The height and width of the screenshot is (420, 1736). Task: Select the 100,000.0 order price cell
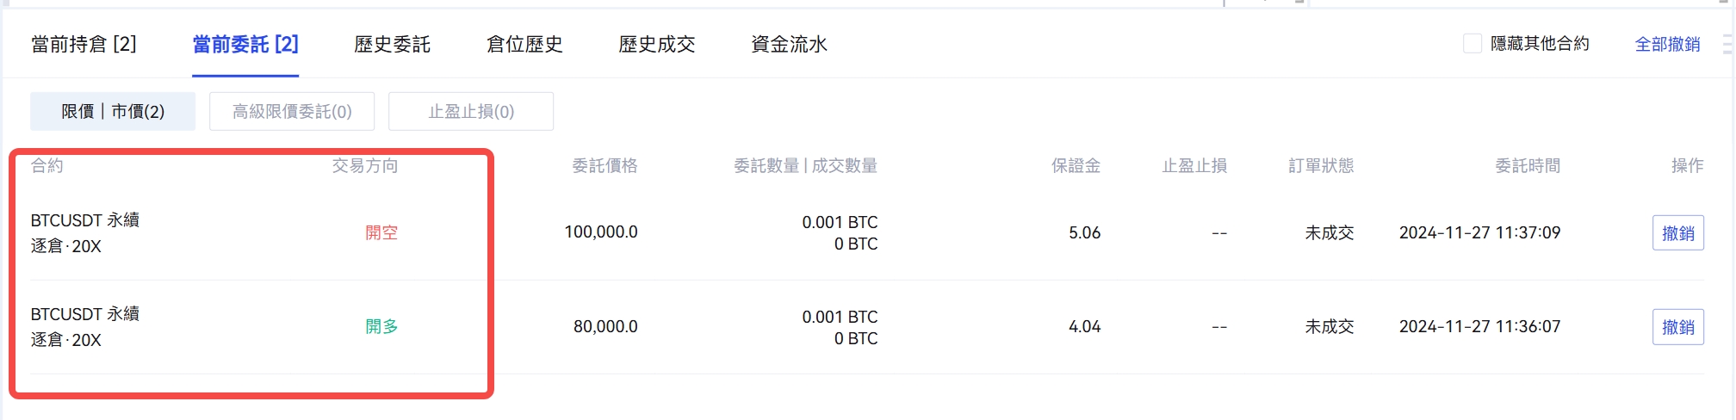tap(601, 232)
